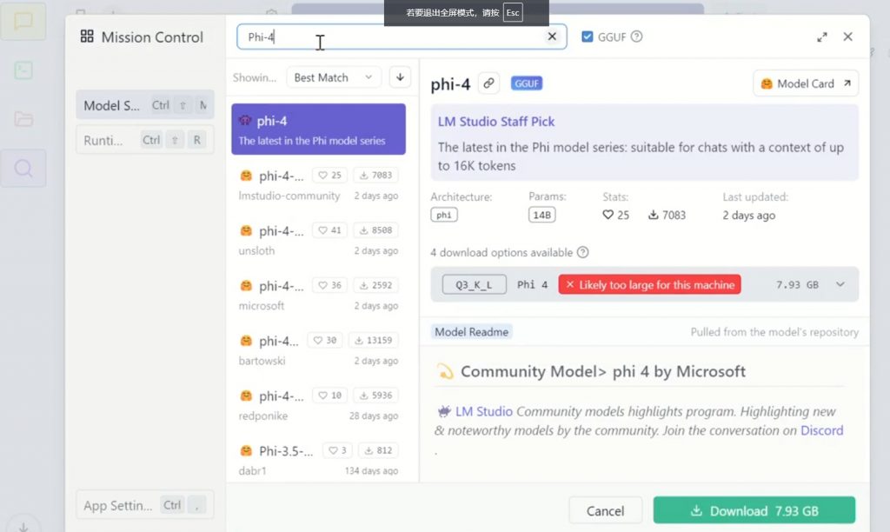Click the 'phi' architecture tag
The height and width of the screenshot is (532, 890).
point(444,215)
